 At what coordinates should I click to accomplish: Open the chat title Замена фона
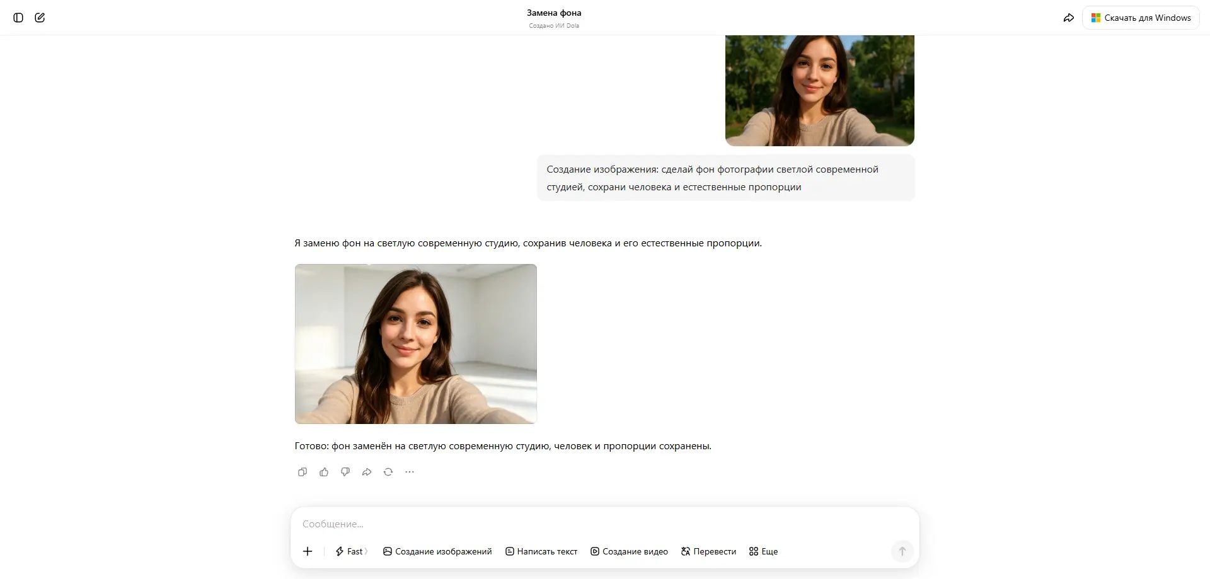tap(554, 13)
